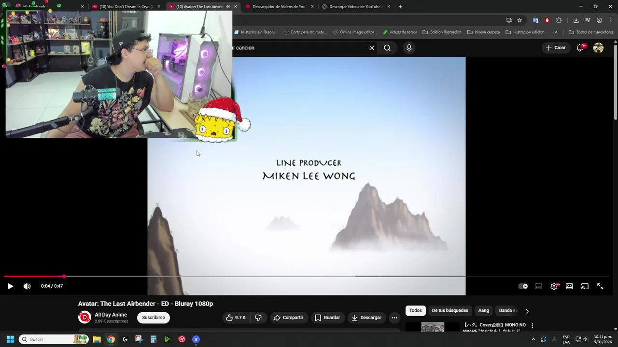Open the Chrome media controls
Screen dimensions: 618x347
tap(588, 20)
